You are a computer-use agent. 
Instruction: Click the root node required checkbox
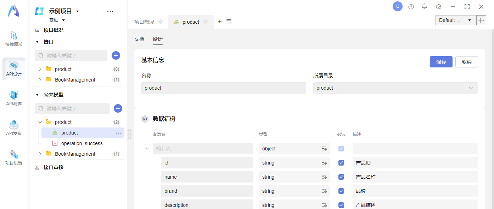click(x=341, y=149)
